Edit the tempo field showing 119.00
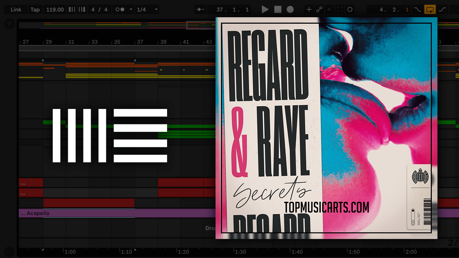 coord(55,9)
